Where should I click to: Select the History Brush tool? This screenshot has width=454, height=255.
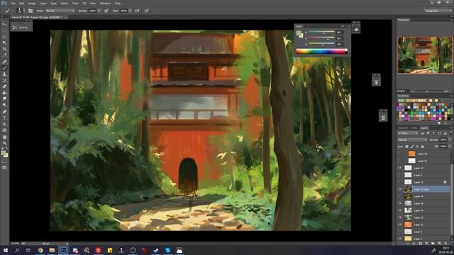(4, 80)
